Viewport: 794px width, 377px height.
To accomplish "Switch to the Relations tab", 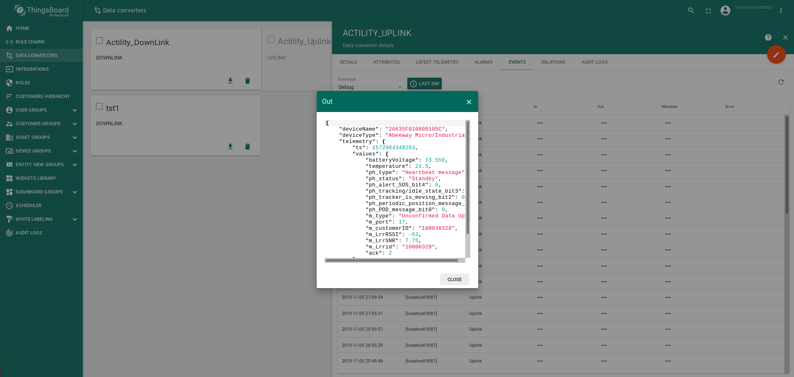I will 553,62.
